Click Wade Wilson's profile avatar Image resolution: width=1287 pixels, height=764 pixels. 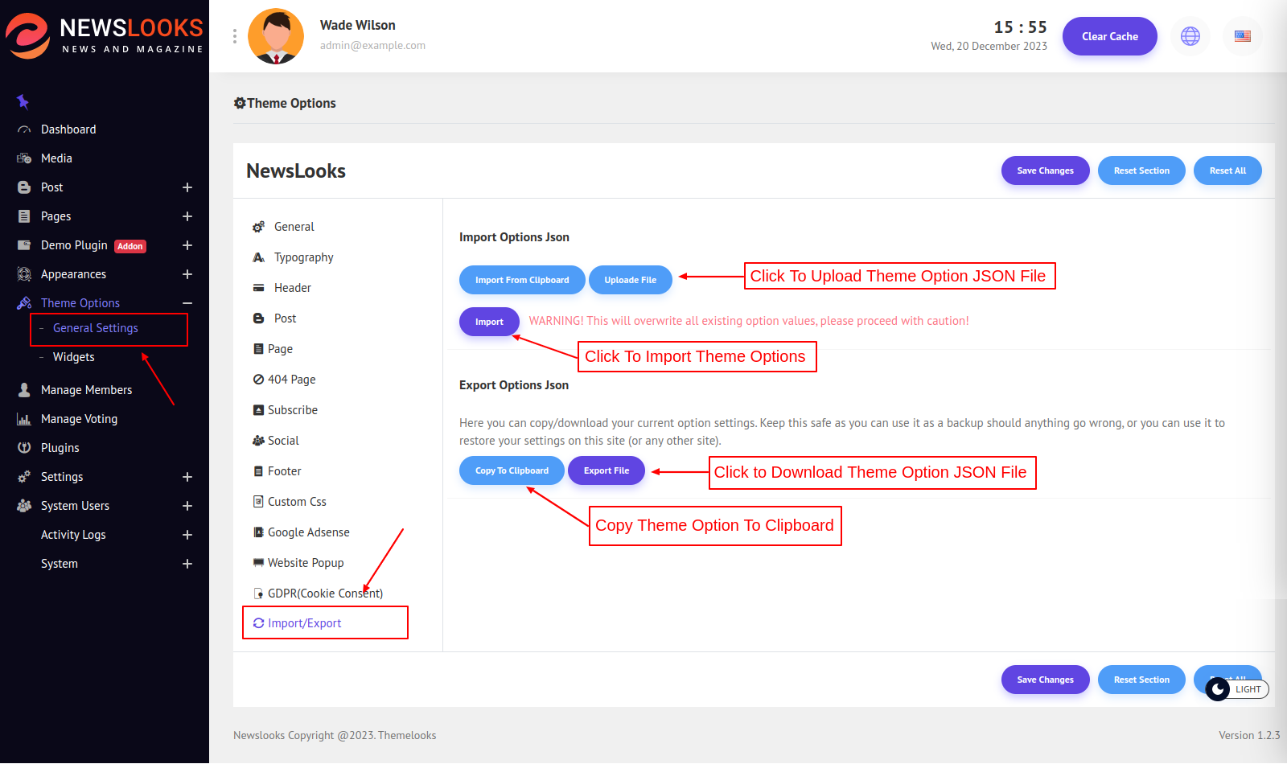276,36
